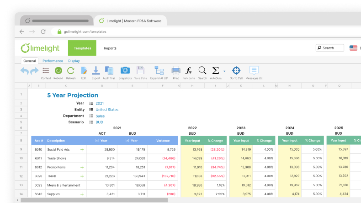Click the Print icon
361x203 pixels.
(x=176, y=71)
